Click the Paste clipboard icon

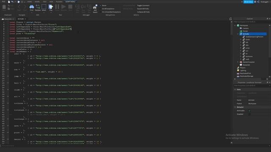tap(4, 7)
